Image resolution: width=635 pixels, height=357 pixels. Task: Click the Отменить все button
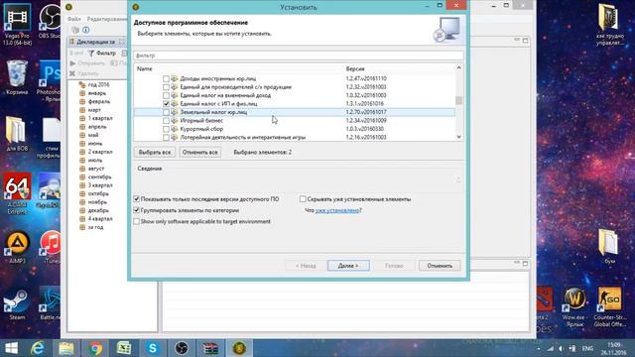(200, 152)
